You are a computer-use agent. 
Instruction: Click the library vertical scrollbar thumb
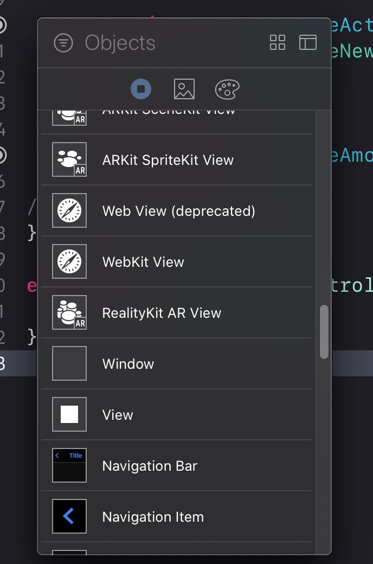click(324, 332)
